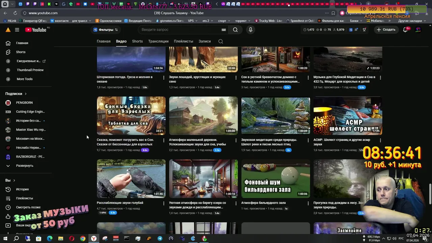Open title АСМР. Шелест страниц и другие
Screen dimensions: 432x243
[x=342, y=142]
